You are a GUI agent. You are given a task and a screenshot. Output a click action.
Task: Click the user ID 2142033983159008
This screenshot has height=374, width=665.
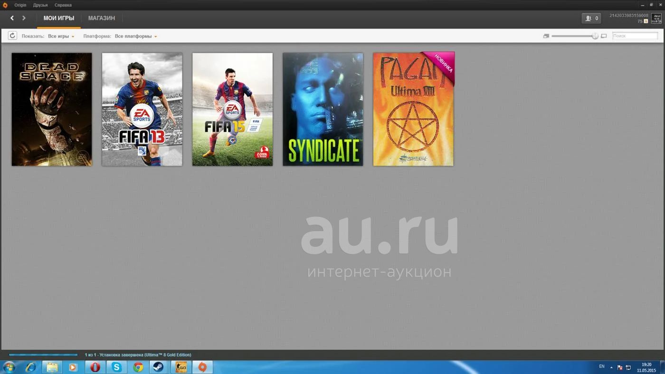[x=629, y=16]
